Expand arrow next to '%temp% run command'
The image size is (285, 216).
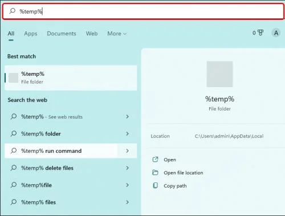pyautogui.click(x=127, y=151)
